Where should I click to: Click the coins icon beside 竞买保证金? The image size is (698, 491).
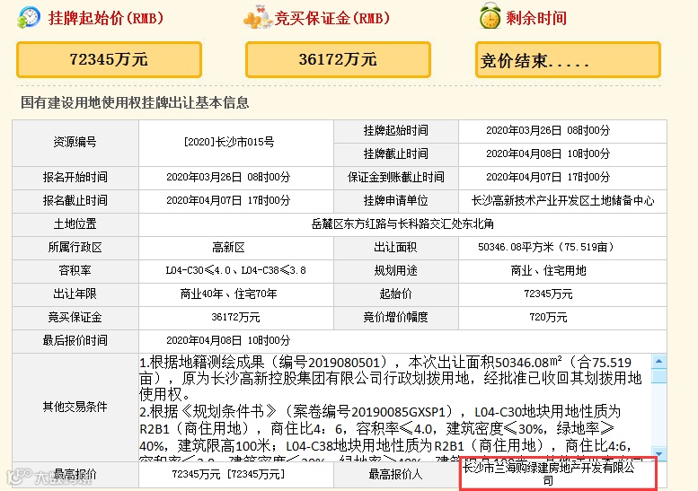coord(257,17)
